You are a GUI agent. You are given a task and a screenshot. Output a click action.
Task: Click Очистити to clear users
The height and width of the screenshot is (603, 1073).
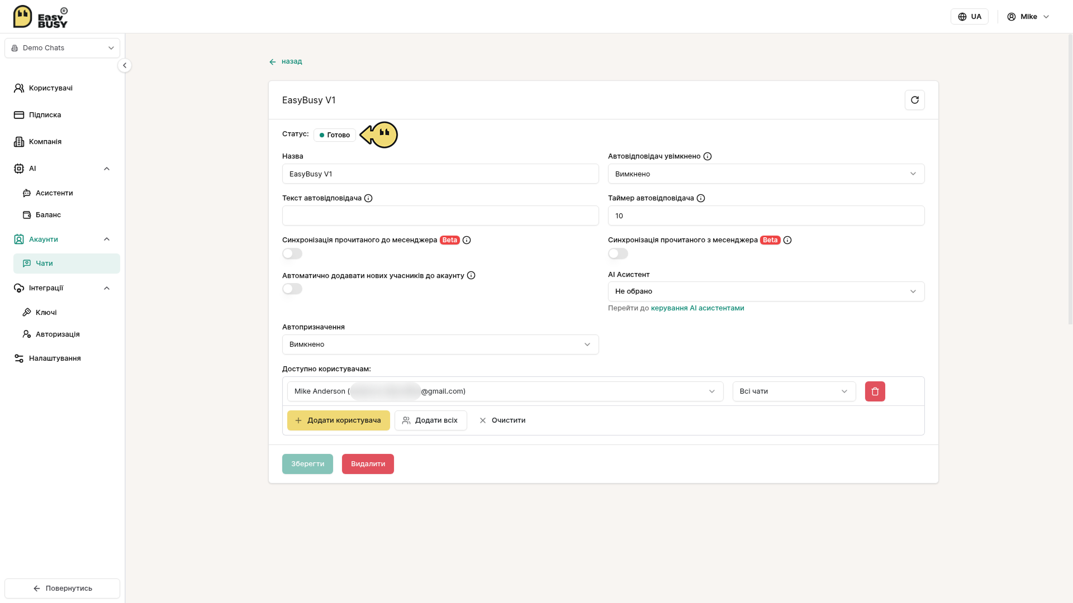point(502,420)
